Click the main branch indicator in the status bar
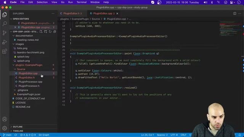This screenshot has height=137, width=244. pos(7,135)
